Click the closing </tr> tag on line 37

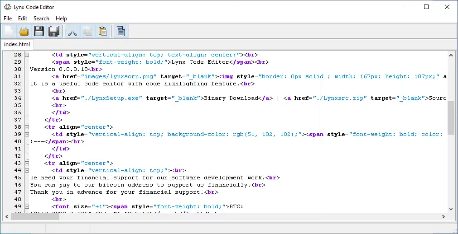click(53, 120)
